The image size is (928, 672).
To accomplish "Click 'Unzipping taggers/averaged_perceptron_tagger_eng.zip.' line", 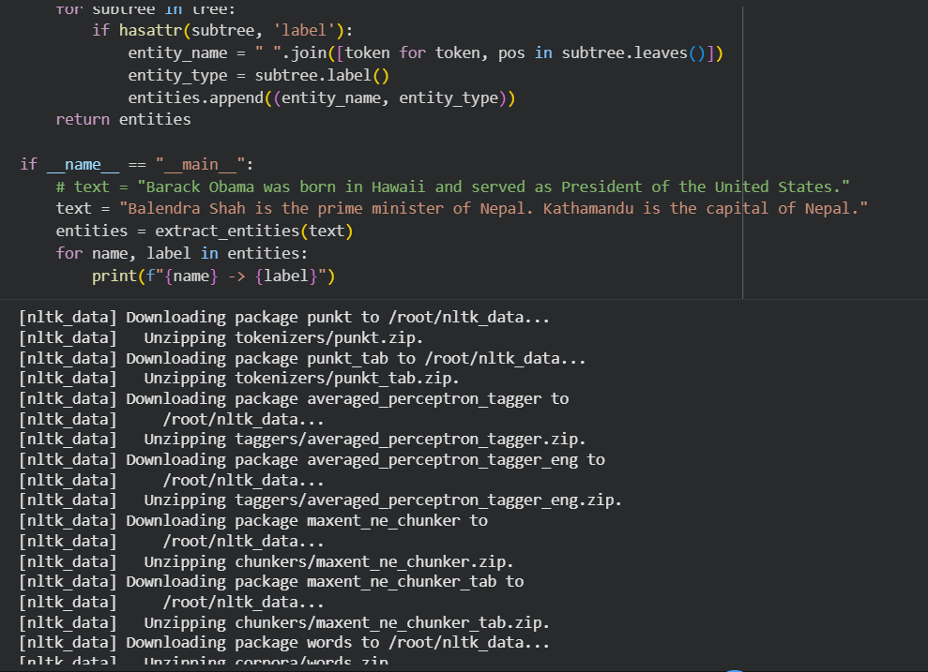I will 320,500.
